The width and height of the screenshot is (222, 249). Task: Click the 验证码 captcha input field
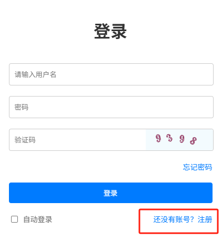click(77, 140)
